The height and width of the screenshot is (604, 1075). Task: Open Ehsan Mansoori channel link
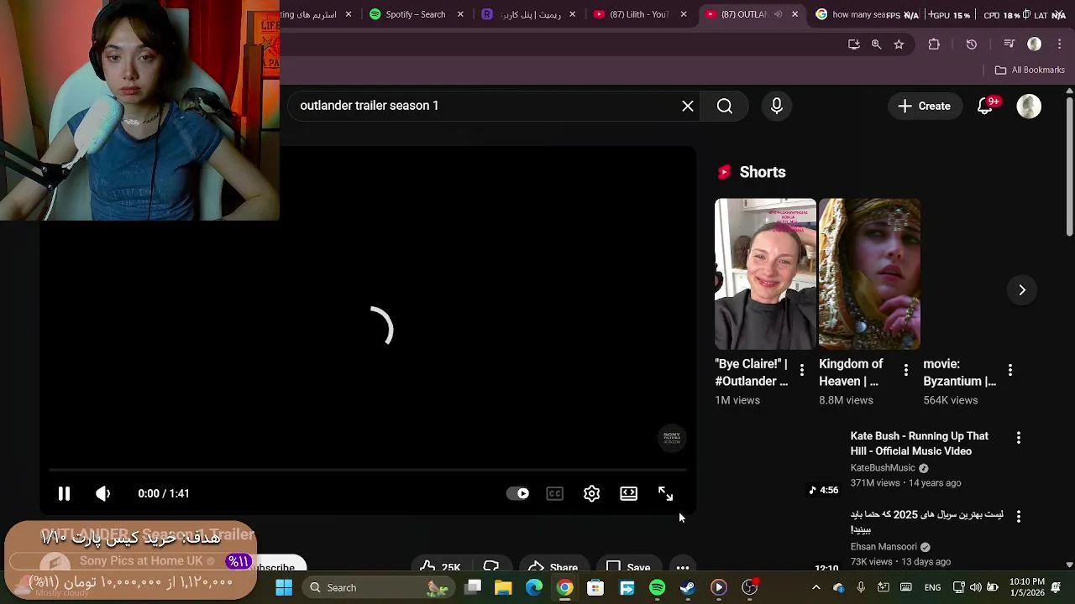(x=884, y=547)
